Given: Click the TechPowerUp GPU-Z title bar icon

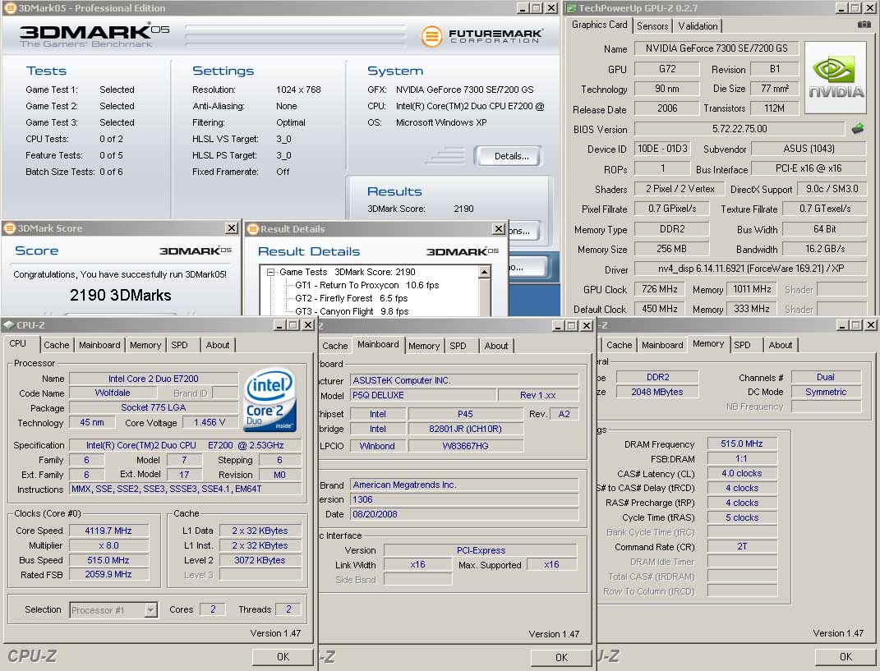Looking at the screenshot, I should click(571, 8).
